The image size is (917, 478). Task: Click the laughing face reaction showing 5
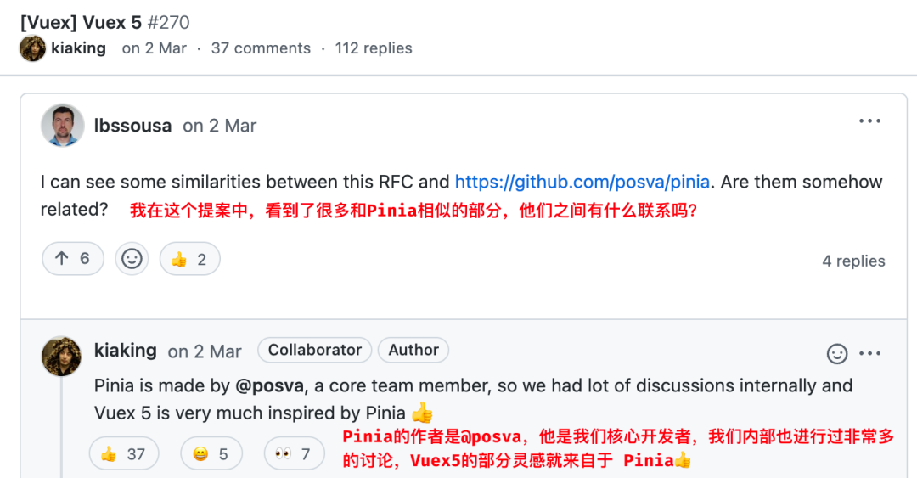click(211, 454)
